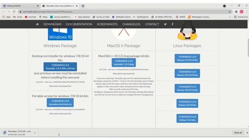The width and height of the screenshot is (249, 140).
Task: Click Alternative download link under msi installer
Action: (x=60, y=86)
